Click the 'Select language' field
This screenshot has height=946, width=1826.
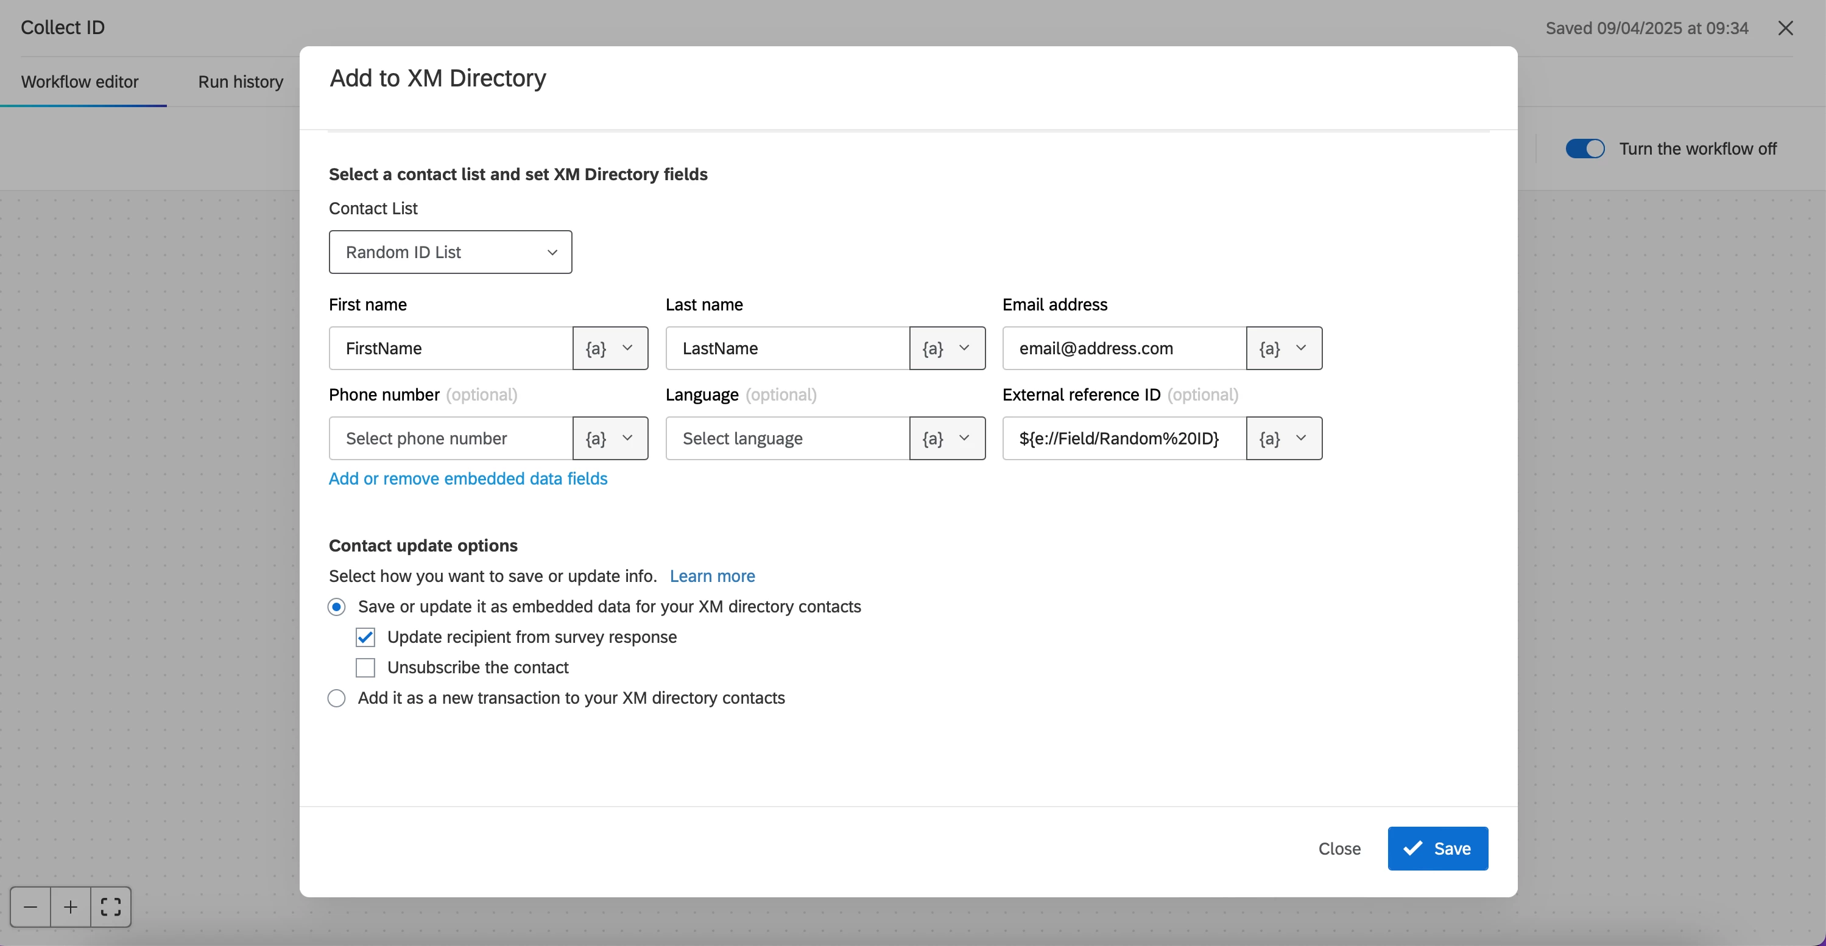(x=788, y=438)
